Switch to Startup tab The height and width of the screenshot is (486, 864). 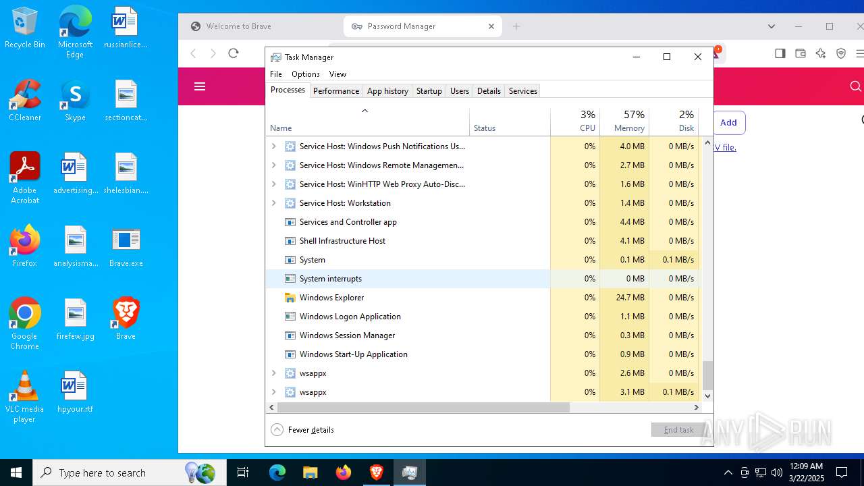[x=429, y=90]
